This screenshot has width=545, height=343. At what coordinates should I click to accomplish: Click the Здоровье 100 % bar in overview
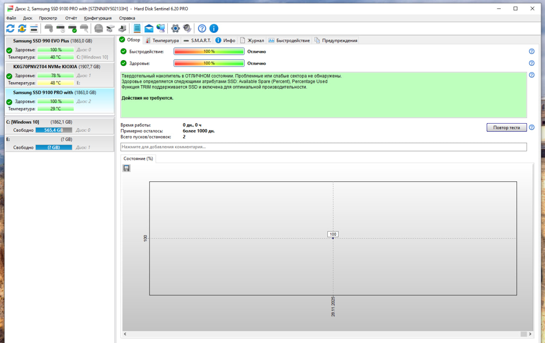pos(209,63)
